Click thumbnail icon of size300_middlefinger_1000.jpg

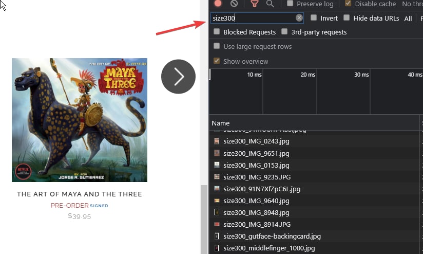click(217, 248)
